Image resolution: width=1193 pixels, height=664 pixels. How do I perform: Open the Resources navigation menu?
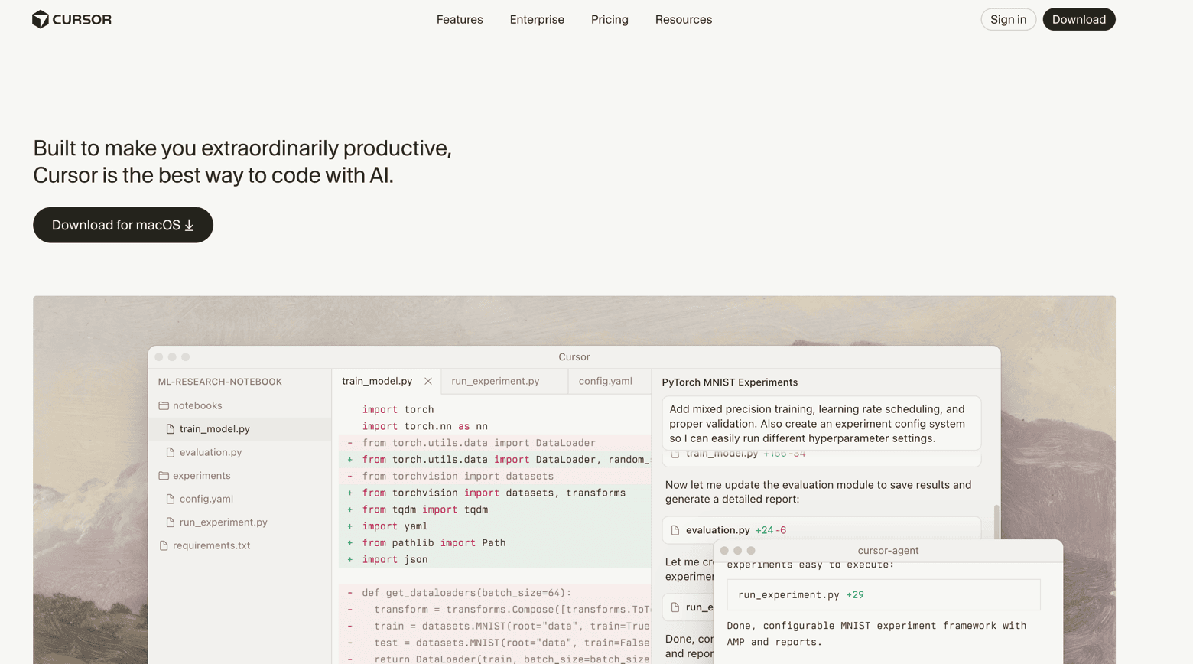point(683,20)
